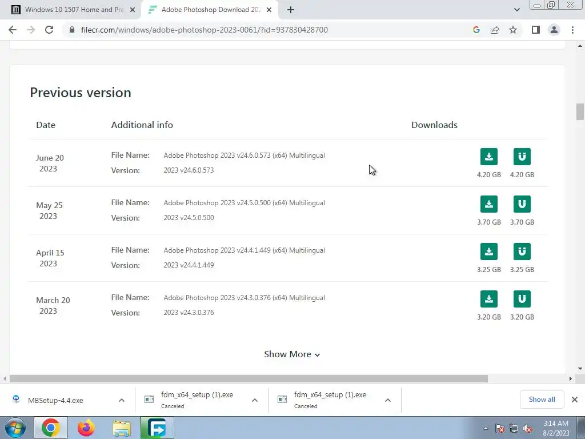Click the page scroll down arrow

click(580, 369)
